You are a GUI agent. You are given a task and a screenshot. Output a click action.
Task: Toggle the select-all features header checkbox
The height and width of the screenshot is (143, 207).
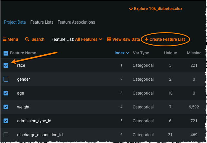pos(6,53)
